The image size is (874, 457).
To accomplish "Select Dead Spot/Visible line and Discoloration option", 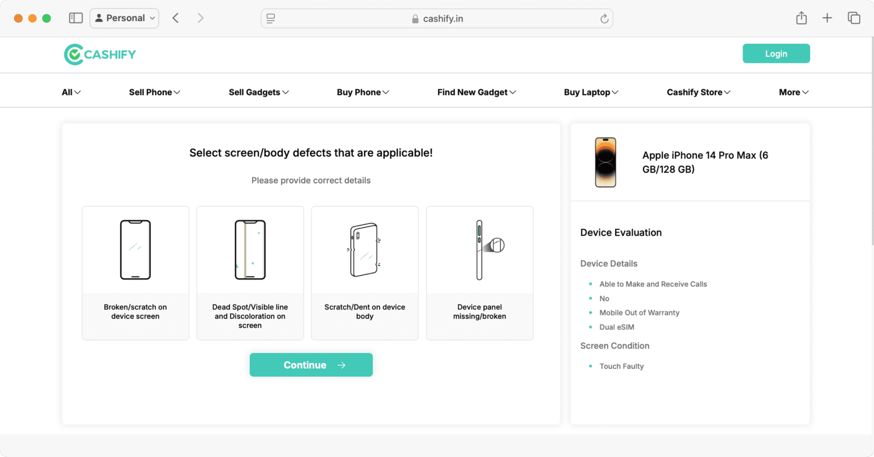I will point(250,273).
